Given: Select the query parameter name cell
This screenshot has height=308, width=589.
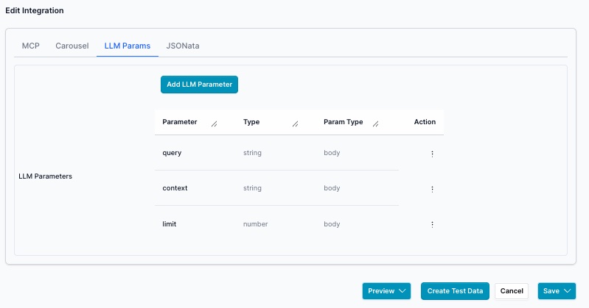Looking at the screenshot, I should (x=172, y=153).
